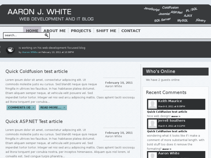Open Quick Coldfusion test article title
This screenshot has width=211, height=158.
coord(37,71)
